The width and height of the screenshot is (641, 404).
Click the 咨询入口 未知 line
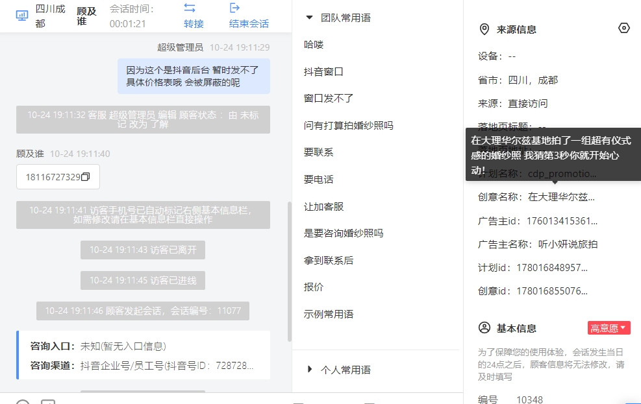pyautogui.click(x=98, y=346)
